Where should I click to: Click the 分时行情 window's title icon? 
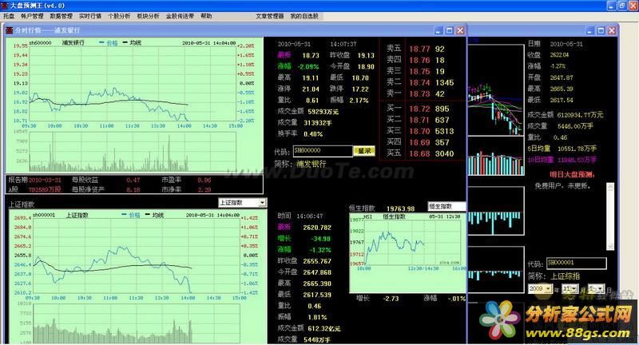(x=10, y=30)
